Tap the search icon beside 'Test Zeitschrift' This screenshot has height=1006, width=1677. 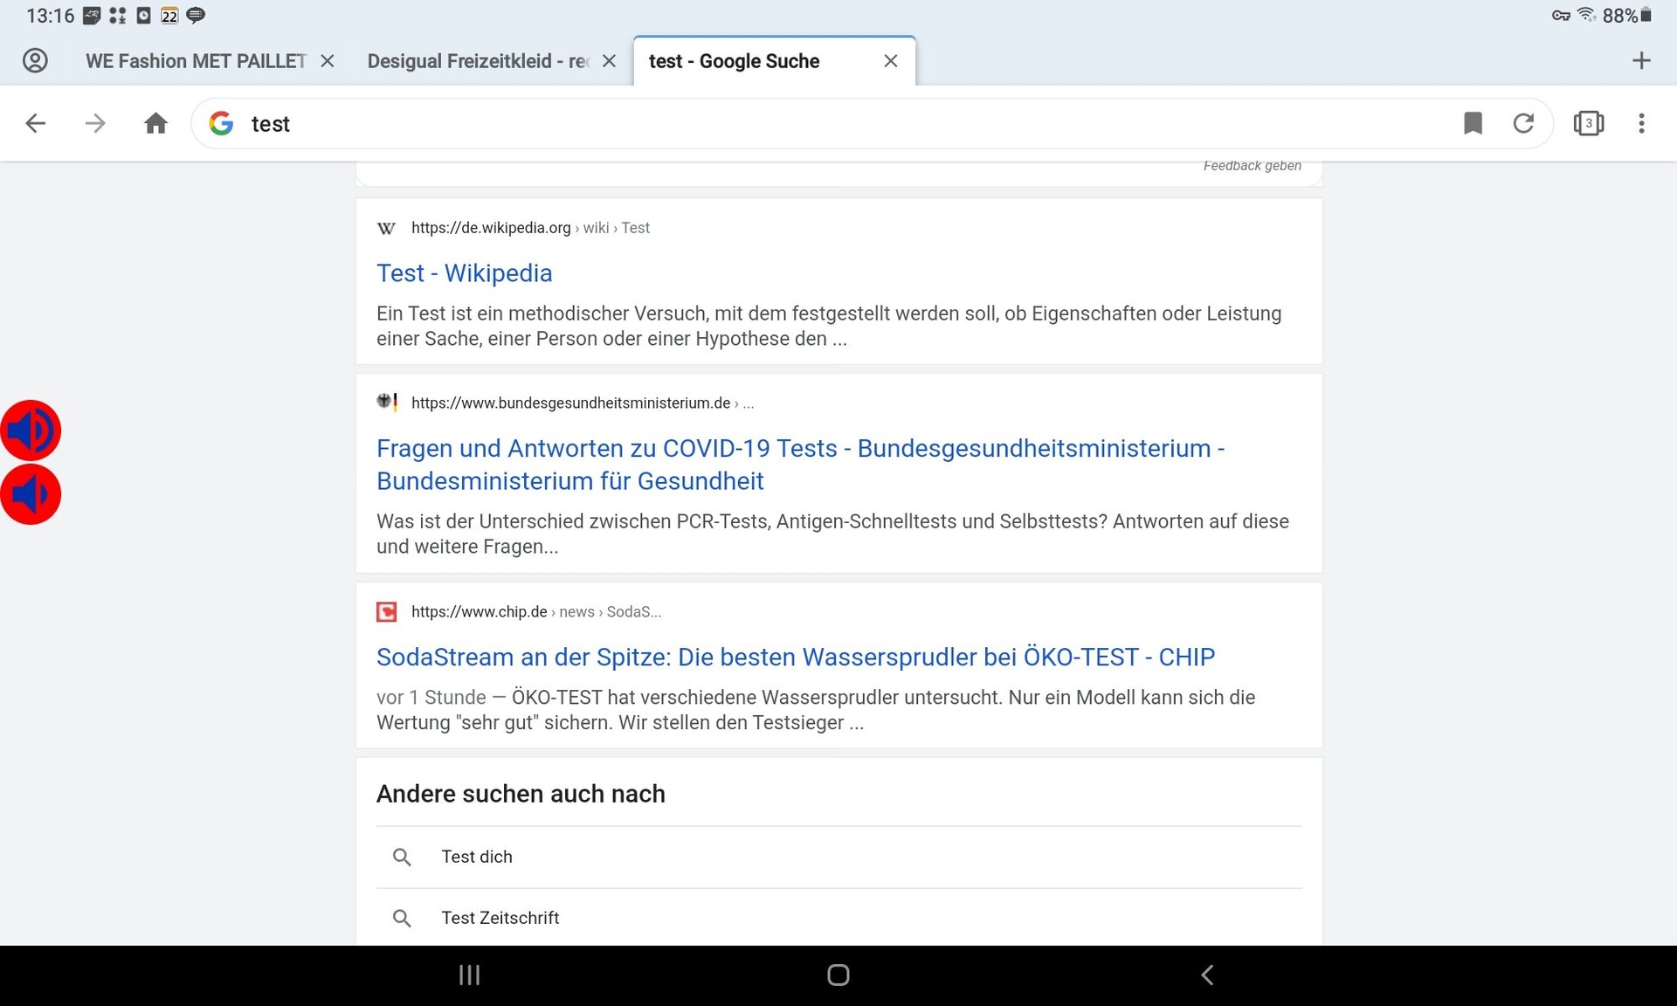tap(402, 918)
